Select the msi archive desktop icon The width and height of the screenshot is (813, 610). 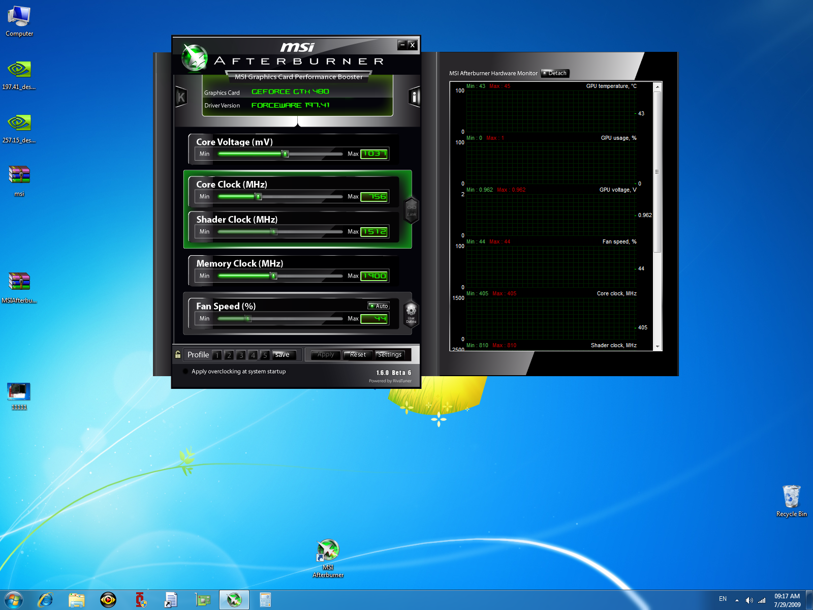point(19,180)
